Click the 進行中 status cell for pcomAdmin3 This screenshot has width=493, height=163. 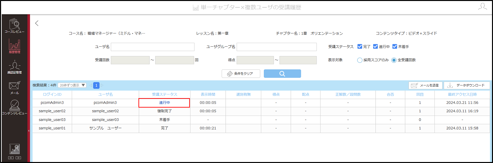164,103
